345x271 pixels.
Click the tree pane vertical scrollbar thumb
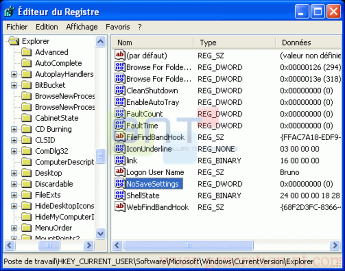101,156
